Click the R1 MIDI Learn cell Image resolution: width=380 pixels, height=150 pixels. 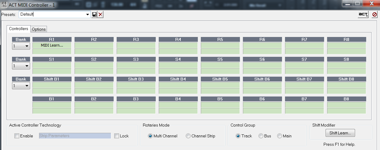pos(52,45)
